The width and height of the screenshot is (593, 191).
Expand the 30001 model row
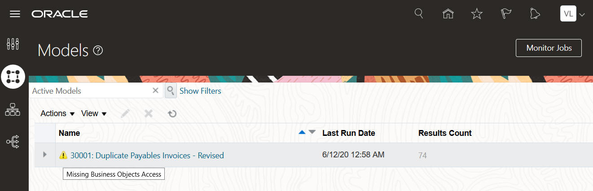click(44, 155)
